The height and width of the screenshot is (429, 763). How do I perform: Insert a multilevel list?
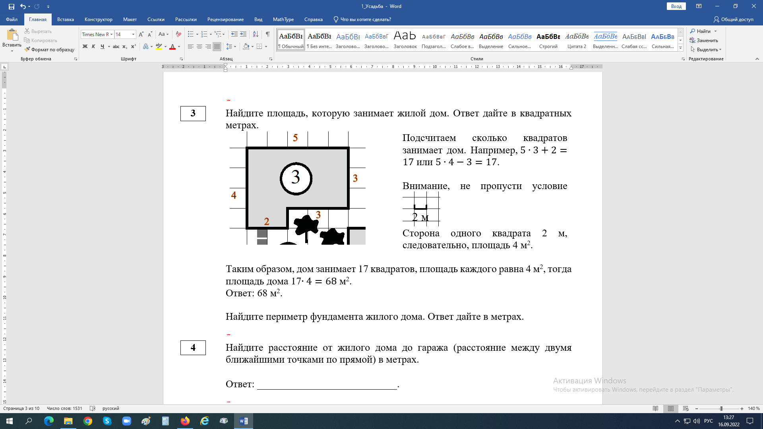point(218,35)
